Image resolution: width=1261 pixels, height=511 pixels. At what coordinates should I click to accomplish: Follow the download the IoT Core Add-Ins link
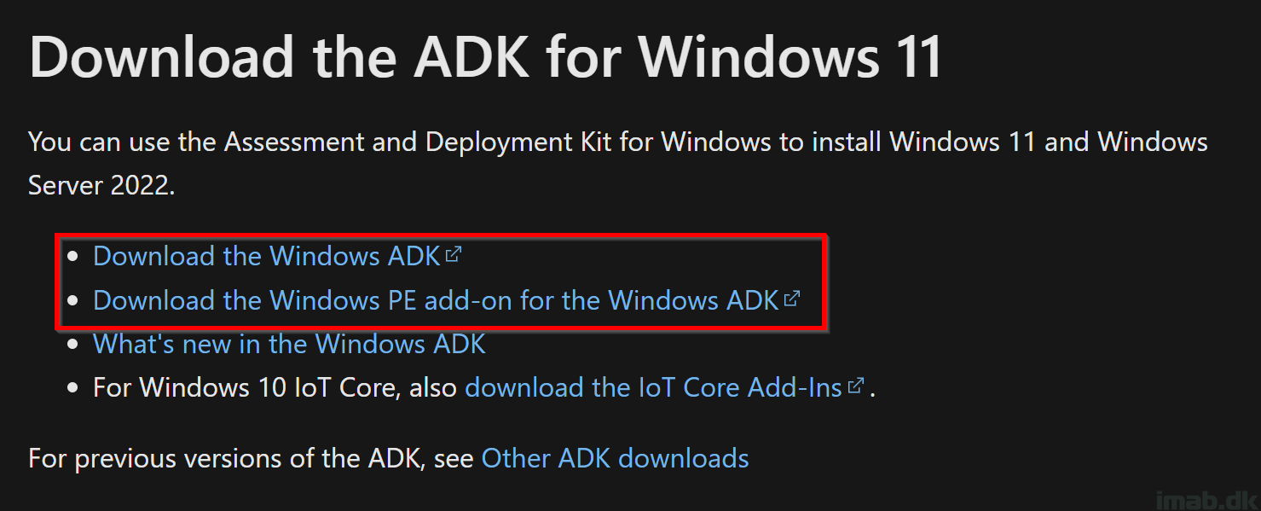tap(653, 387)
